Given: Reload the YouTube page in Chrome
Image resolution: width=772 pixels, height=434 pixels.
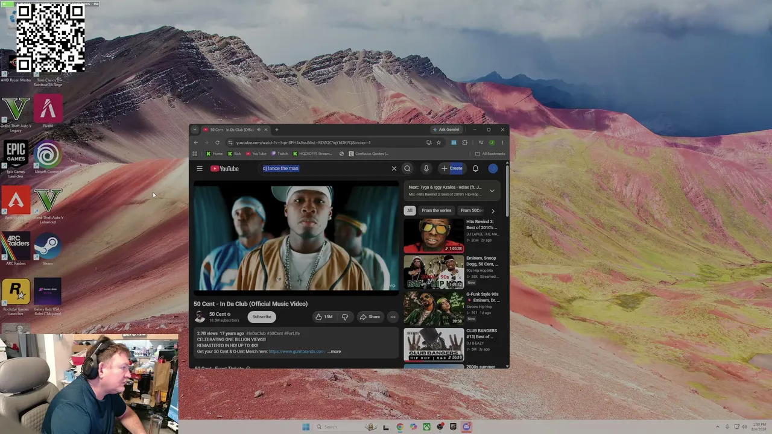Looking at the screenshot, I should (x=217, y=143).
